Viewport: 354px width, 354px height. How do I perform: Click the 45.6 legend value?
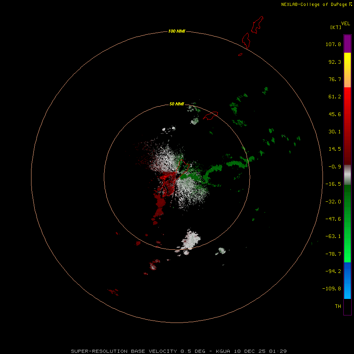tap(335, 114)
